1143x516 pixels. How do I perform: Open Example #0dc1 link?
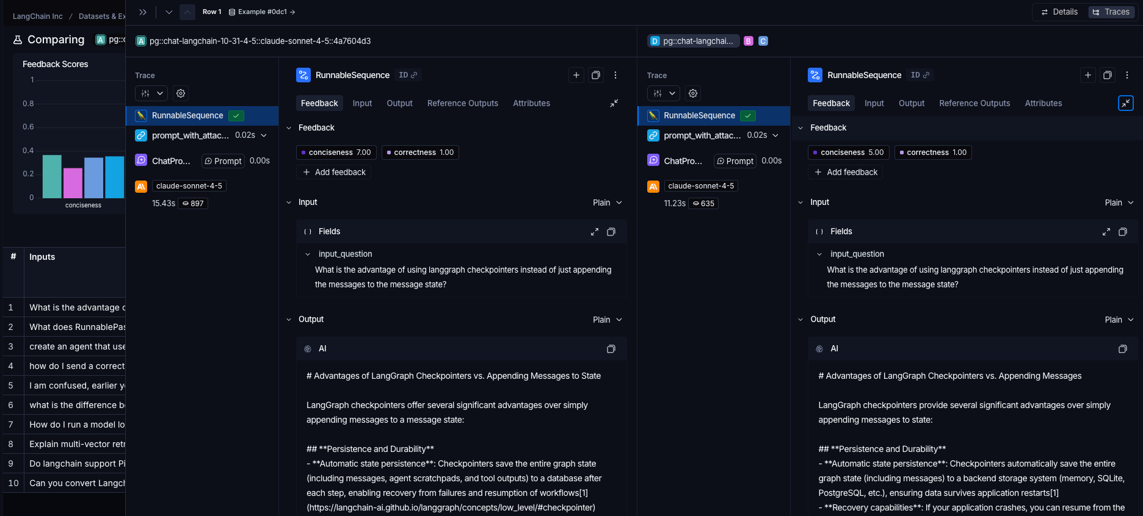click(262, 12)
